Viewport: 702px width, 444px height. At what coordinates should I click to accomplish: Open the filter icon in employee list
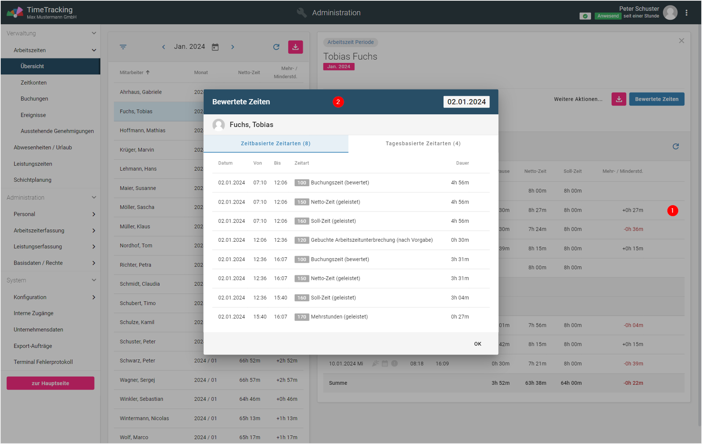click(123, 47)
